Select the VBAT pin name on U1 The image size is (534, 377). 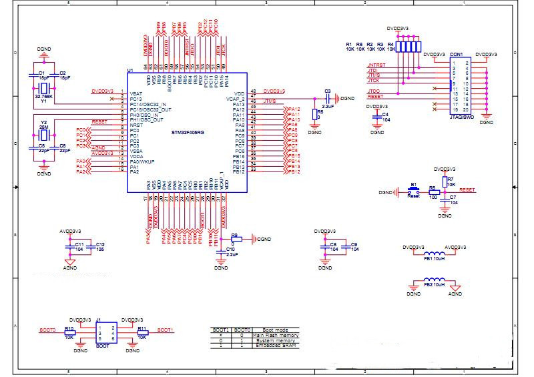point(136,93)
